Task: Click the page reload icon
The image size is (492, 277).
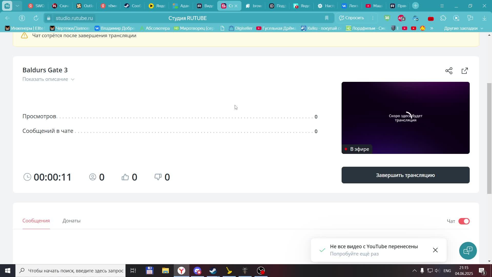Action: (36, 18)
